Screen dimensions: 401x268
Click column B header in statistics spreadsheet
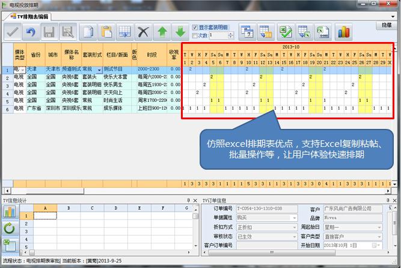click(69, 208)
